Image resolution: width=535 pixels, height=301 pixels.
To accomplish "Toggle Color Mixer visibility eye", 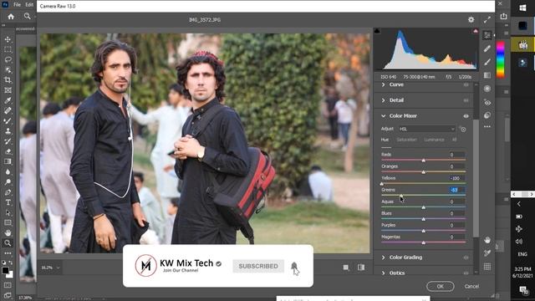I will (x=466, y=116).
